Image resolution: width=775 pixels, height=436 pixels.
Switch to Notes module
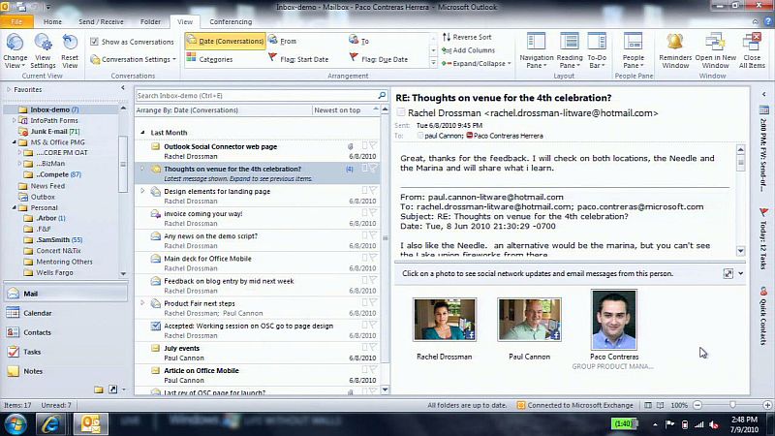pos(65,371)
